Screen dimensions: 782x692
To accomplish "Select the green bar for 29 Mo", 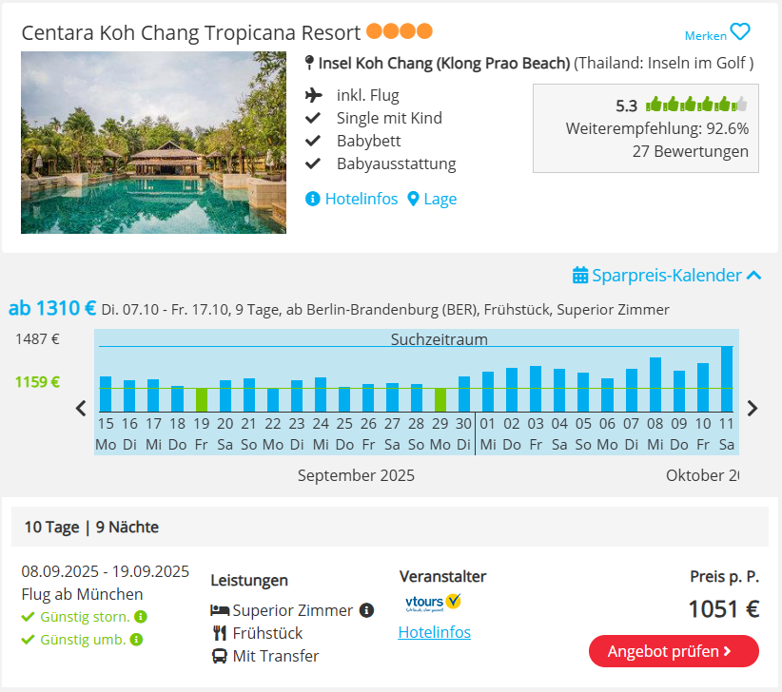I will 440,400.
